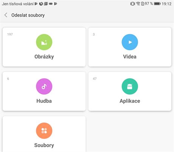Select the purple Hudba music note icon

coord(44,86)
